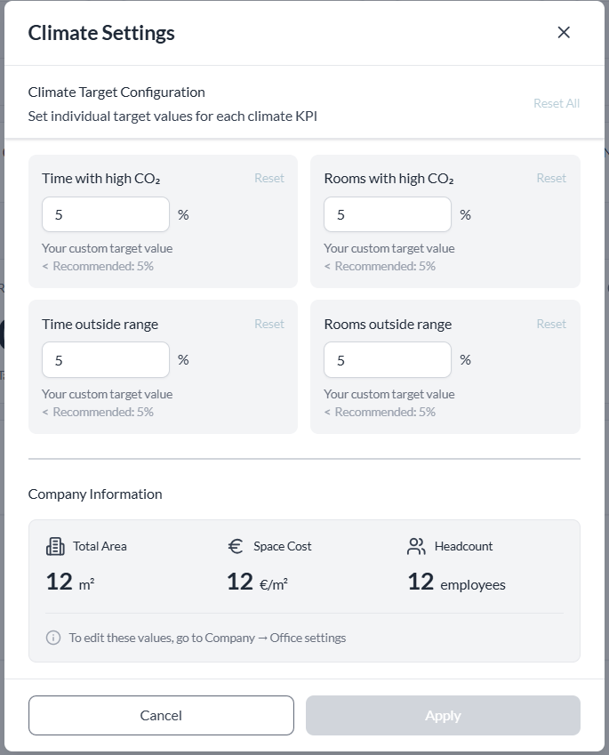The width and height of the screenshot is (609, 755).
Task: Click the Headcount 12 employees value
Action: (456, 582)
